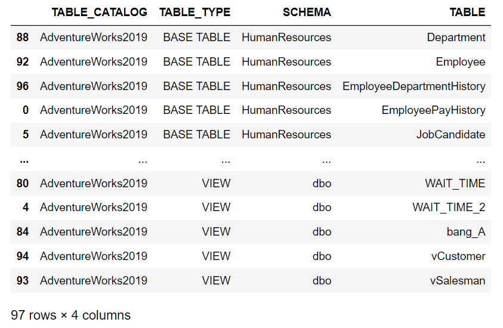This screenshot has width=503, height=328.
Task: Click the EmployeeDepartmentHistory cell
Action: [413, 86]
